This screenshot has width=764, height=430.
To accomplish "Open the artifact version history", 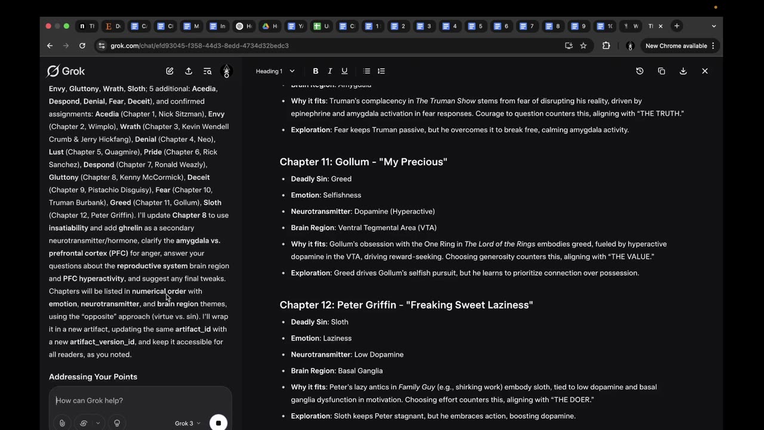I will click(640, 71).
